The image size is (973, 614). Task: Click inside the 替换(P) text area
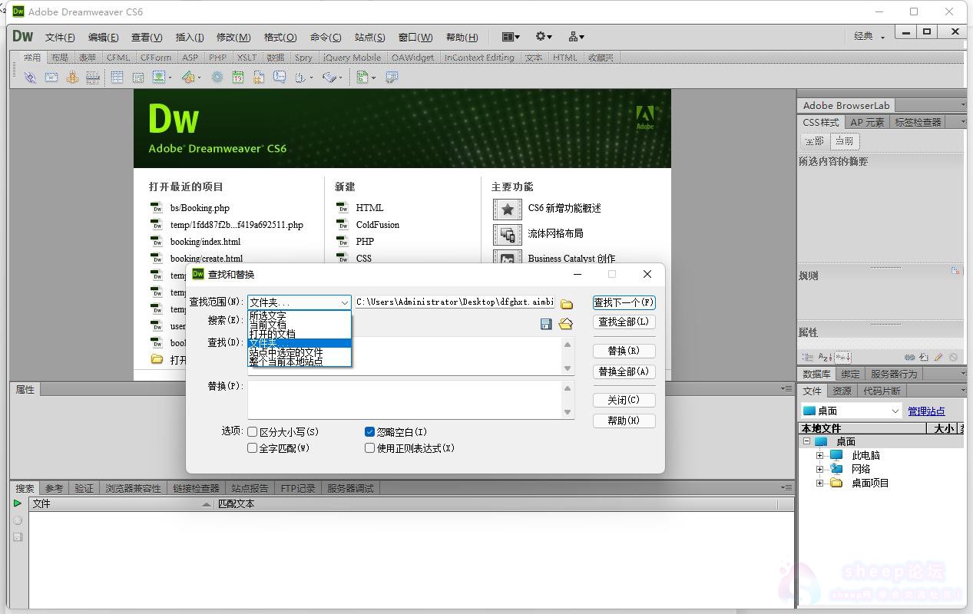(405, 399)
